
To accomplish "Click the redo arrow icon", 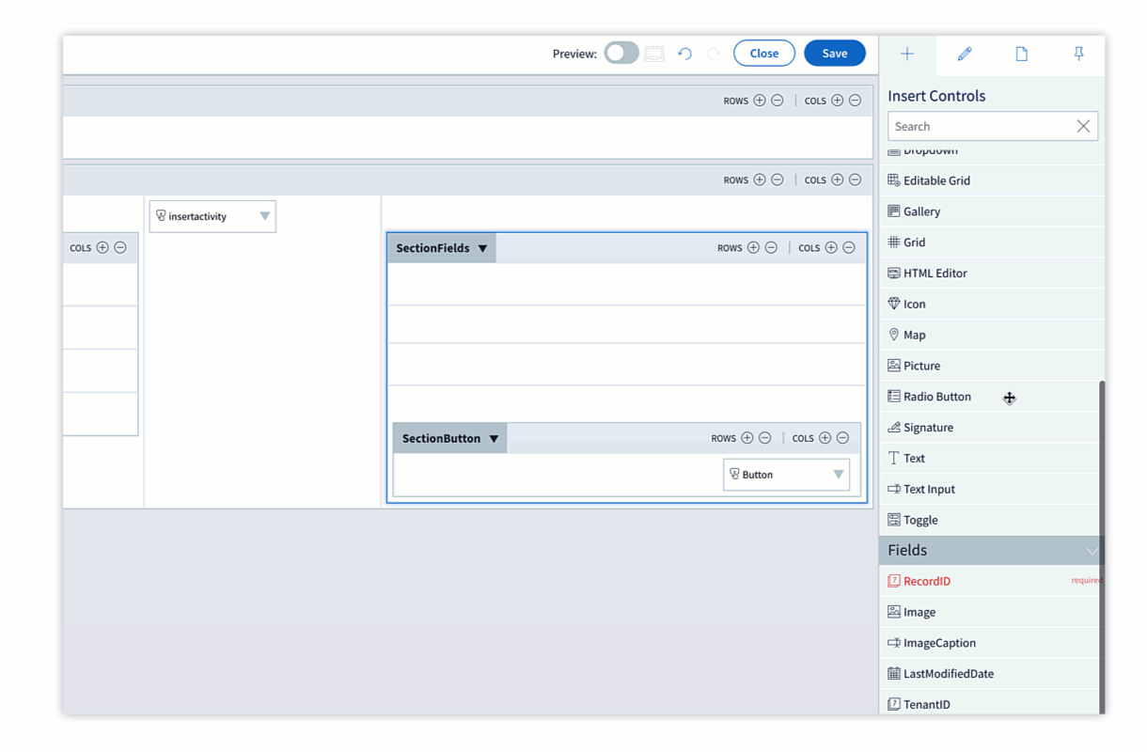I will 714,54.
